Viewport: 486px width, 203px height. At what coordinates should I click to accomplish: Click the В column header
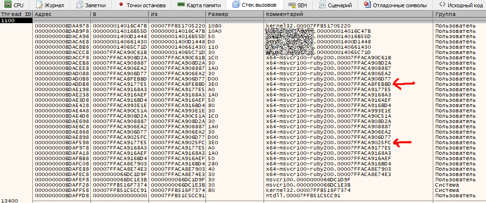(119, 14)
